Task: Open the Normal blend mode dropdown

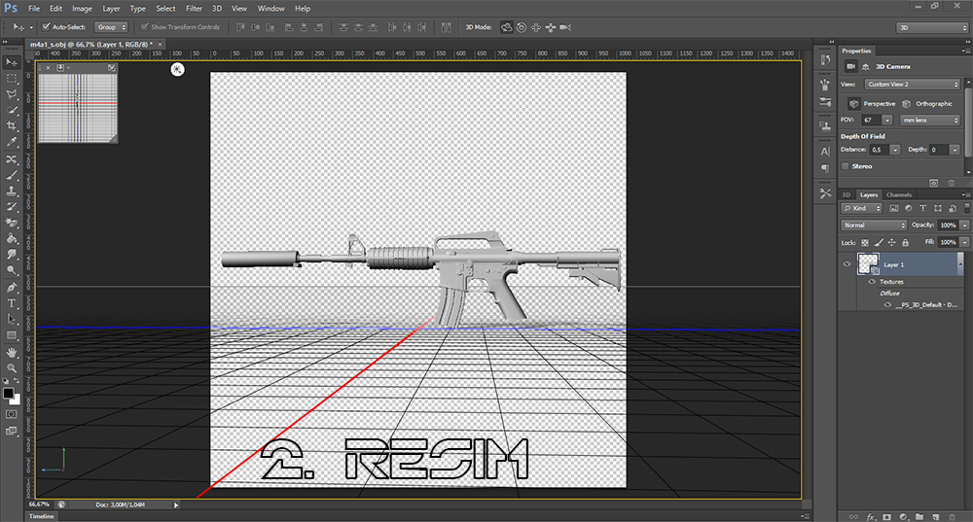Action: [x=874, y=225]
